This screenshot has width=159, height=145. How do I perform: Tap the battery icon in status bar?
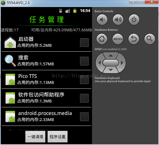(x=75, y=11)
